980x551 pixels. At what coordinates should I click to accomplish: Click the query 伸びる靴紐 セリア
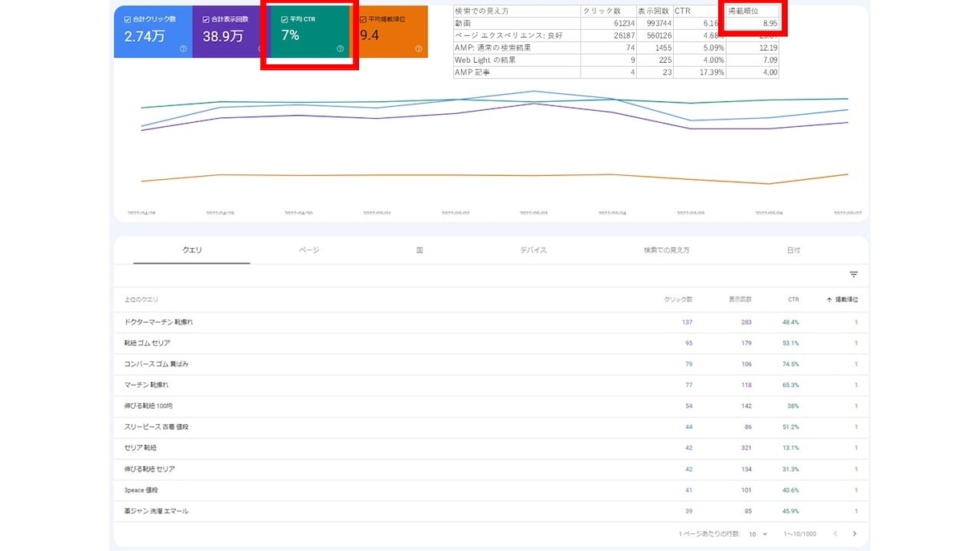149,468
